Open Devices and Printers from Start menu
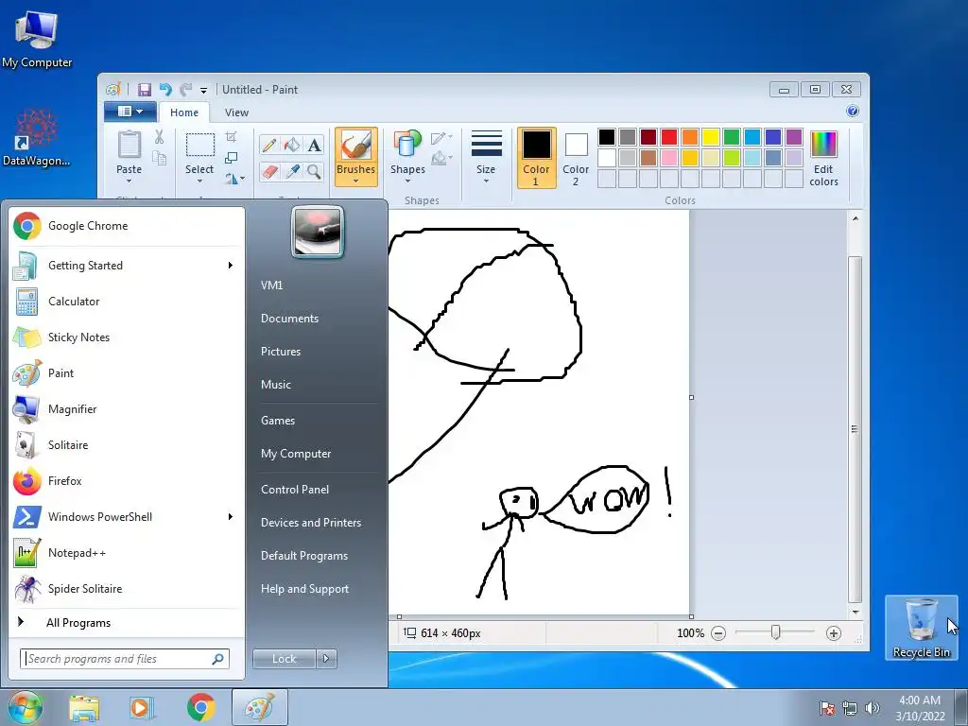The width and height of the screenshot is (968, 726). pos(310,523)
